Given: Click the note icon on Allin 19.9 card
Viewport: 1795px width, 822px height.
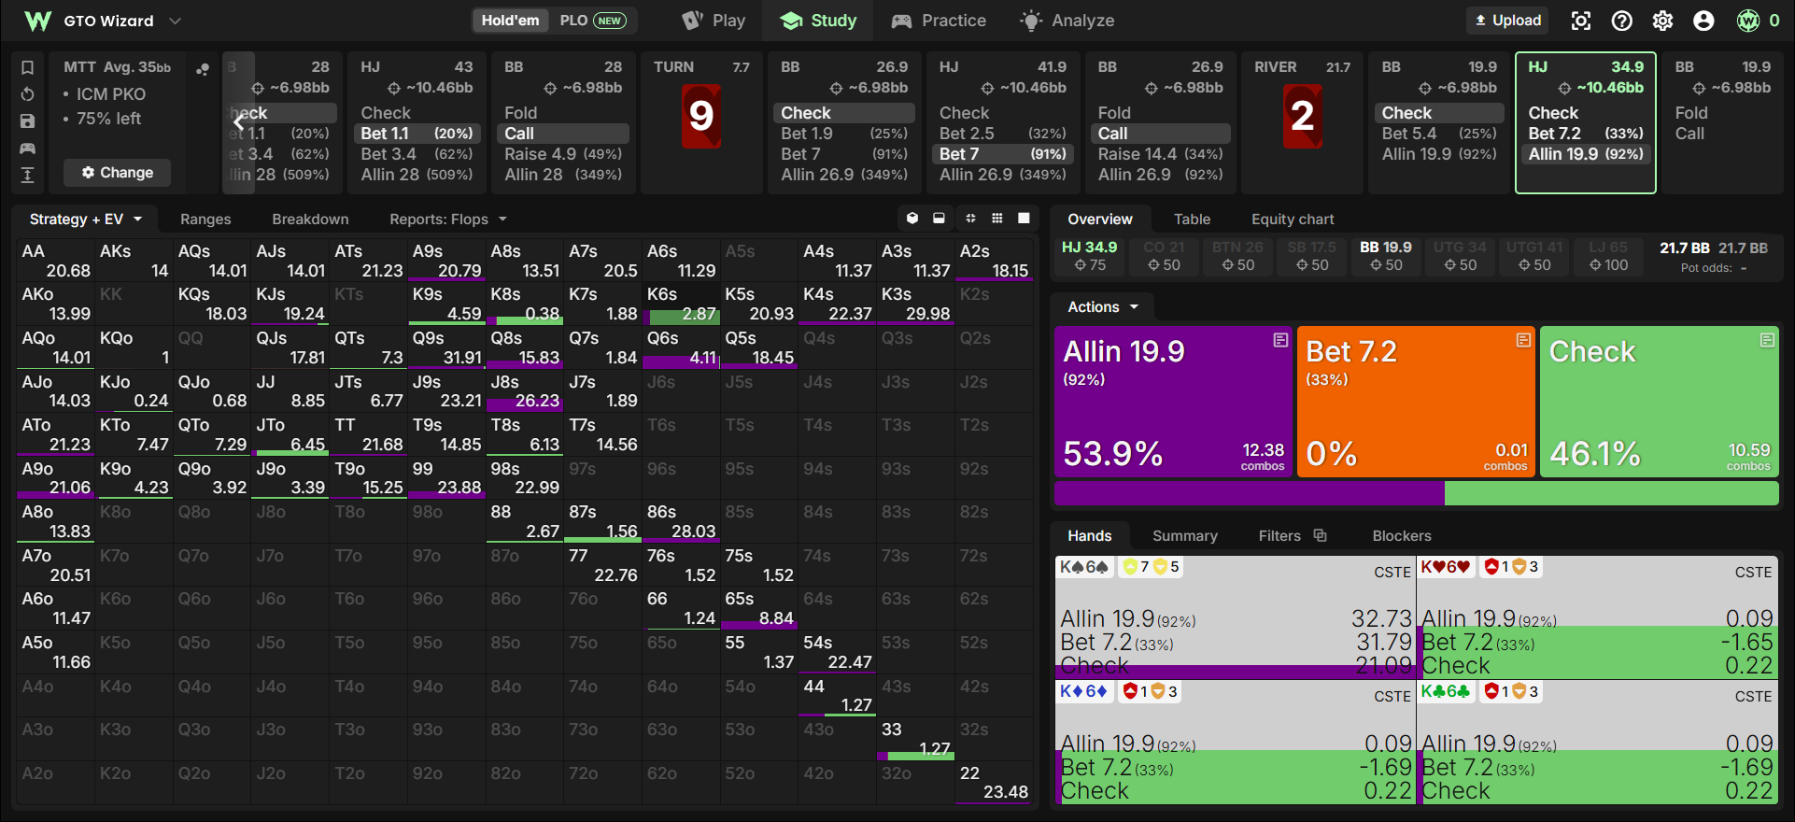Looking at the screenshot, I should (1280, 340).
